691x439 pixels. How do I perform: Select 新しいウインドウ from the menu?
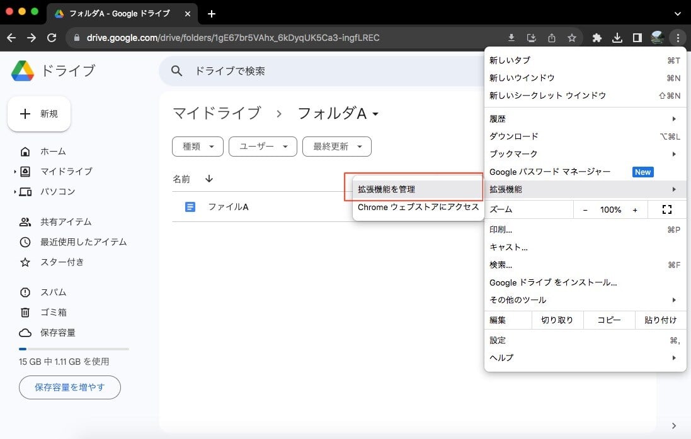click(x=585, y=78)
